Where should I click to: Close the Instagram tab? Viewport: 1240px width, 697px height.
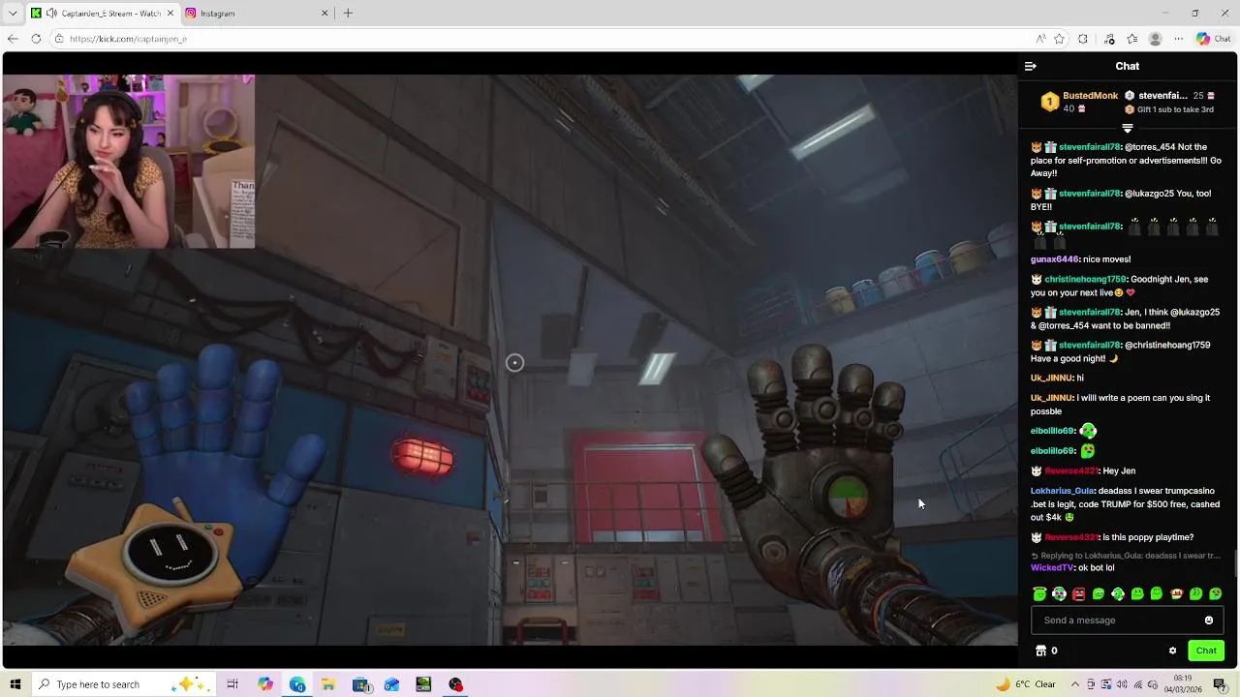coord(324,14)
